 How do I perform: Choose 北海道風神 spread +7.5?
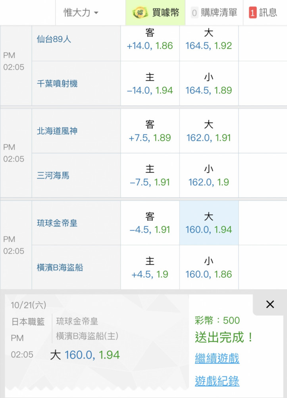tap(150, 132)
